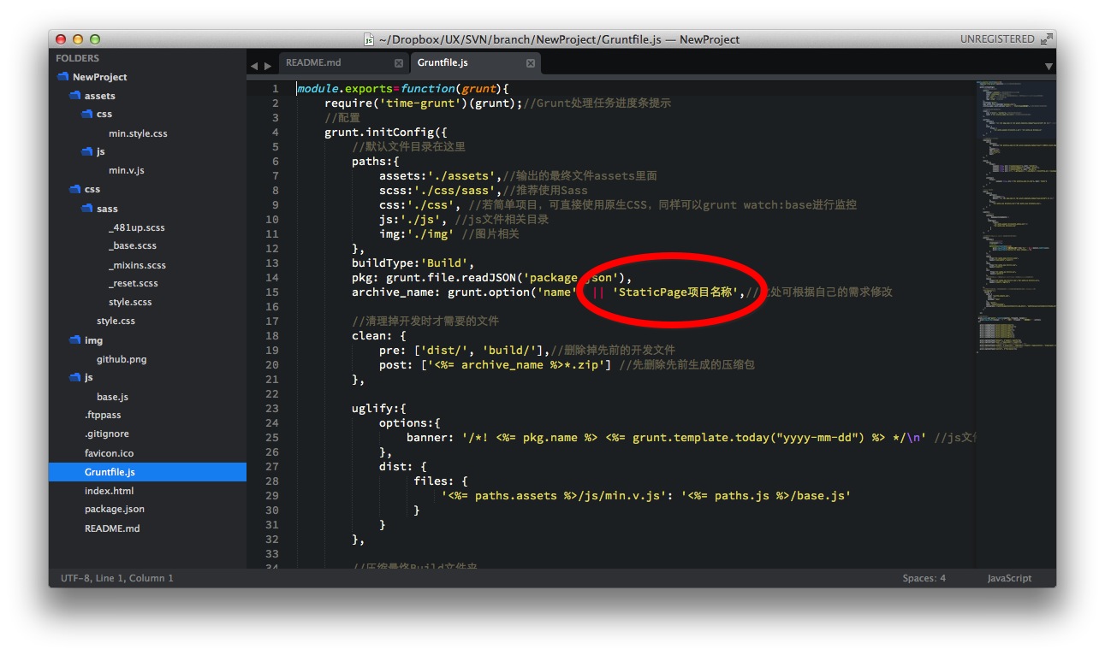Open package.json from the sidebar
The width and height of the screenshot is (1105, 655).
(x=114, y=509)
